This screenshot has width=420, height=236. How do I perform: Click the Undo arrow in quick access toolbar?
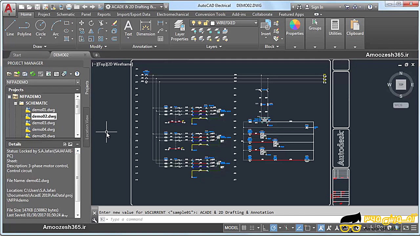tap(85, 7)
